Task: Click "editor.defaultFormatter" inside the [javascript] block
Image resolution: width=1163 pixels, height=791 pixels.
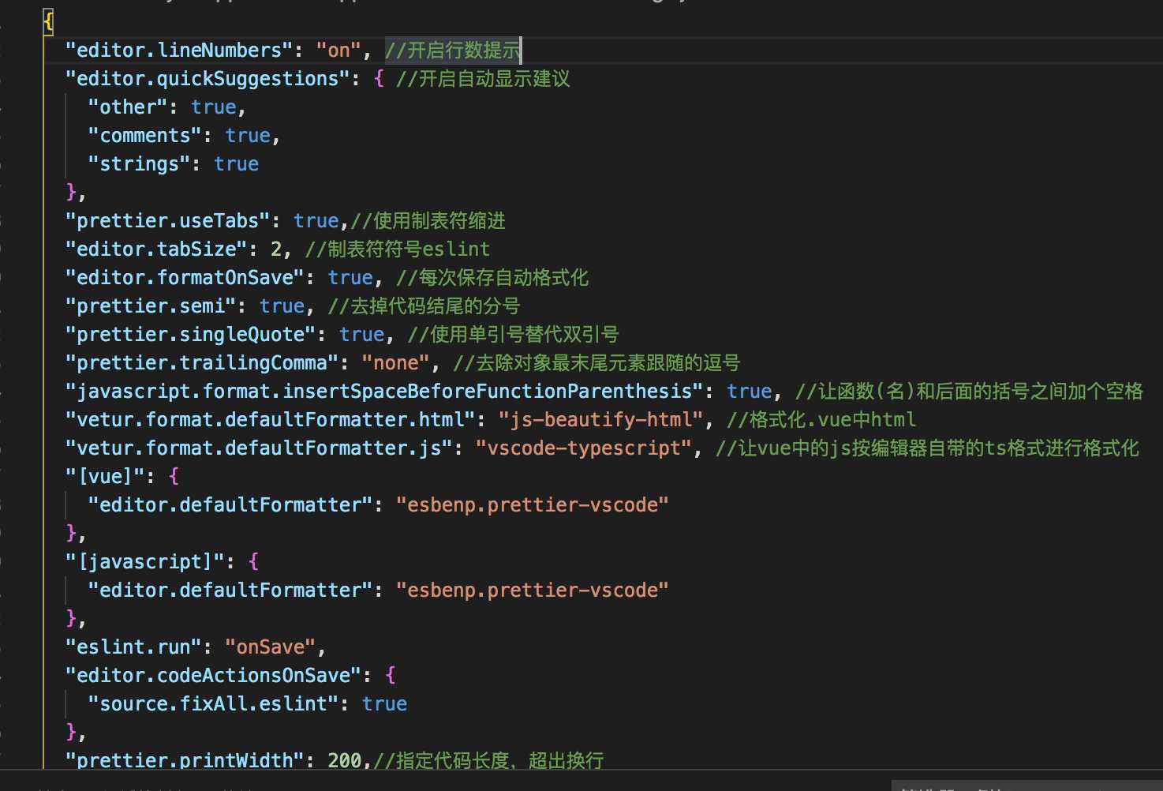Action: [x=230, y=590]
